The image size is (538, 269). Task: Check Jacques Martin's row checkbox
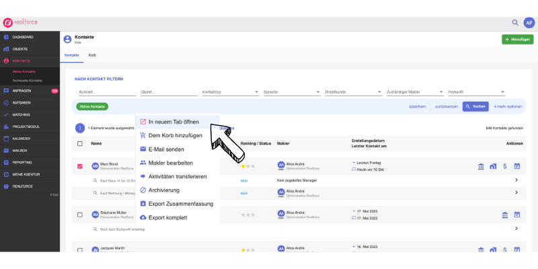[80, 249]
